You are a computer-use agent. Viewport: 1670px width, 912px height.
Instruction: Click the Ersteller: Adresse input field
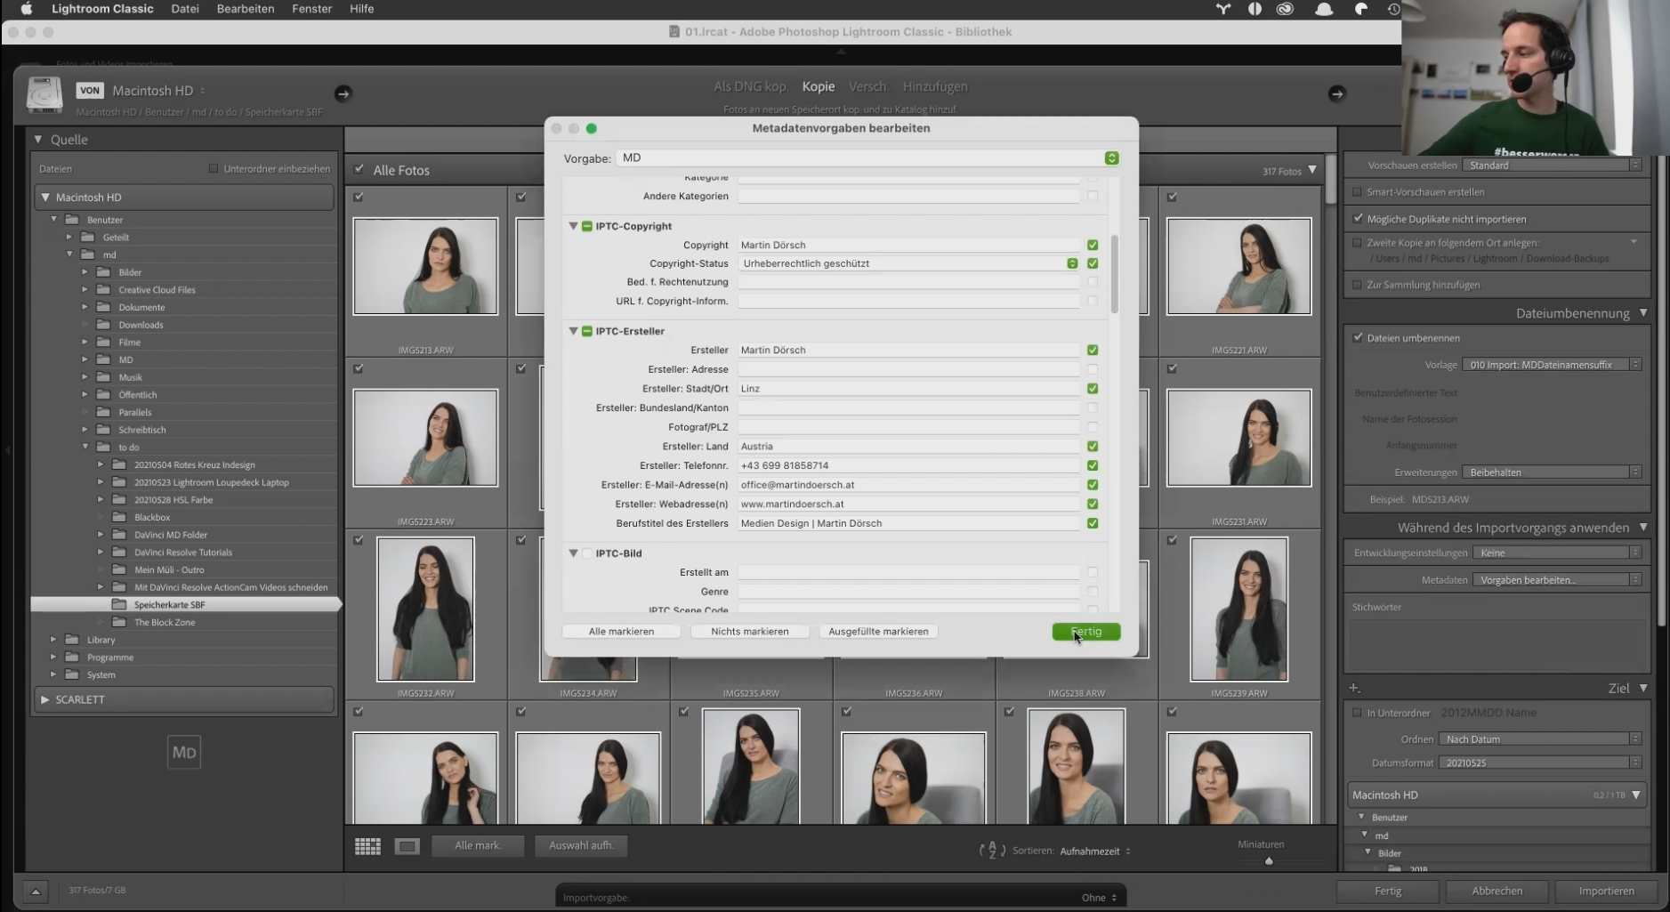908,369
